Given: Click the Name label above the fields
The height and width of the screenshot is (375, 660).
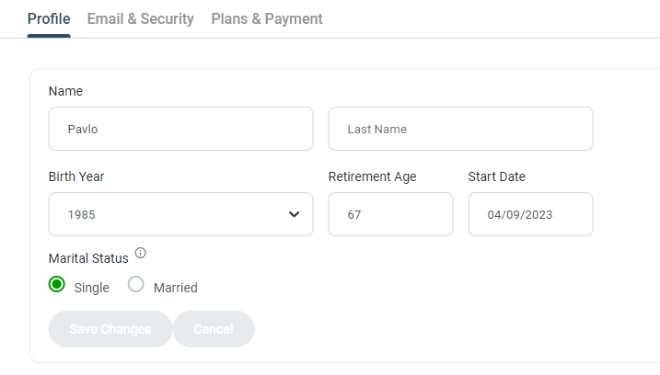Looking at the screenshot, I should [x=65, y=91].
